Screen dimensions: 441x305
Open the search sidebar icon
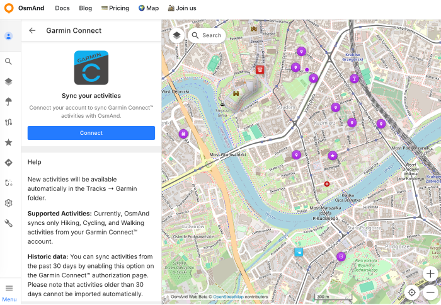[x=9, y=61]
